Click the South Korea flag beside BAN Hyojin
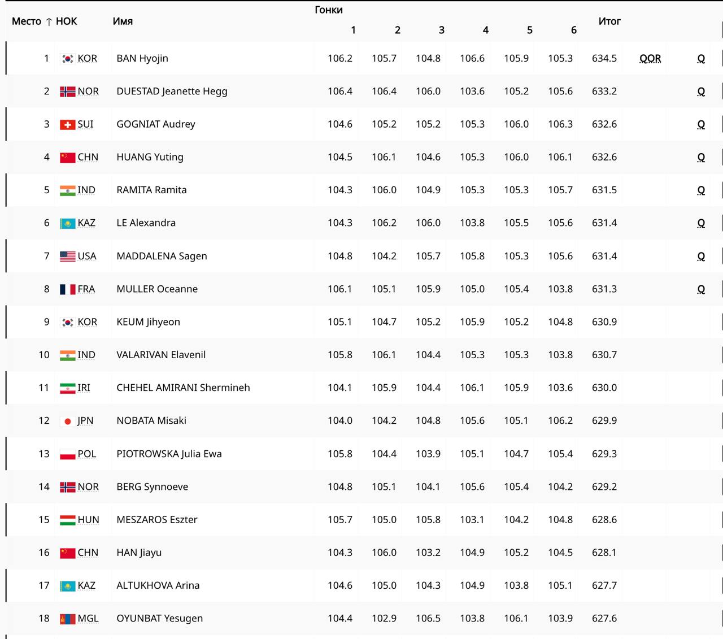The height and width of the screenshot is (639, 723). [68, 59]
